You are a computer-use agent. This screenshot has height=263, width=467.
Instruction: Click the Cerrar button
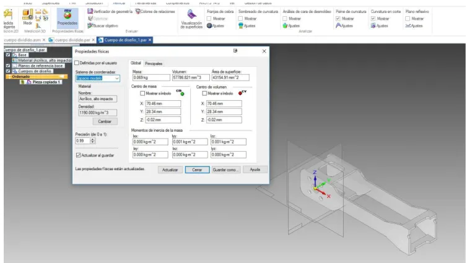(x=197, y=170)
